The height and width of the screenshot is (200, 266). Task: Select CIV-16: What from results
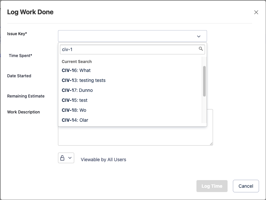(76, 70)
